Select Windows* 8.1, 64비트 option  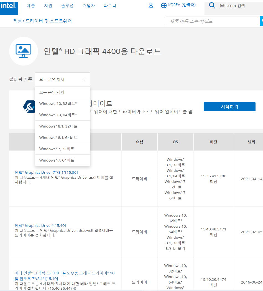pos(63,137)
